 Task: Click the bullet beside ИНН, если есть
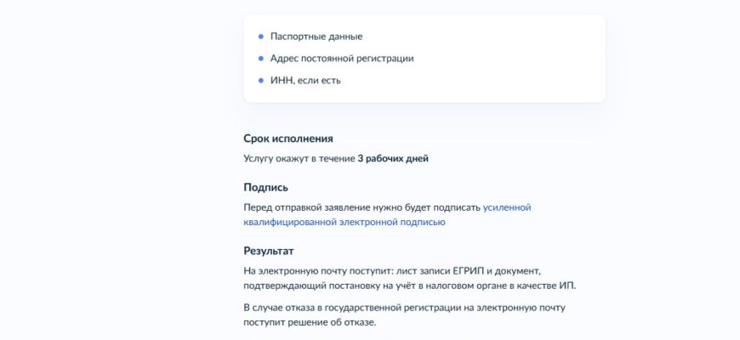pyautogui.click(x=261, y=81)
